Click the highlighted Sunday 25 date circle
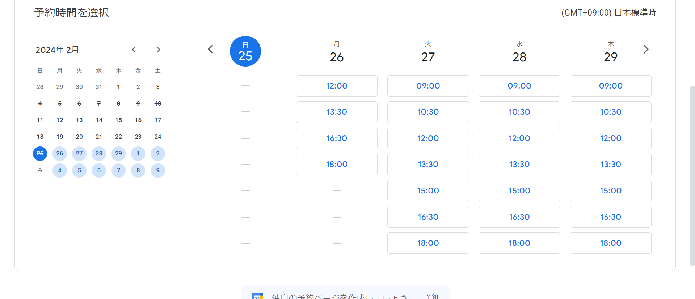The image size is (695, 299). click(x=245, y=51)
